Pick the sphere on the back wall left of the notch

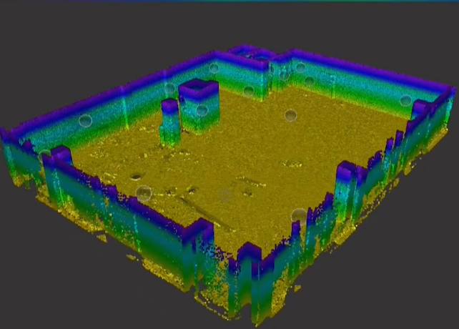point(214,69)
